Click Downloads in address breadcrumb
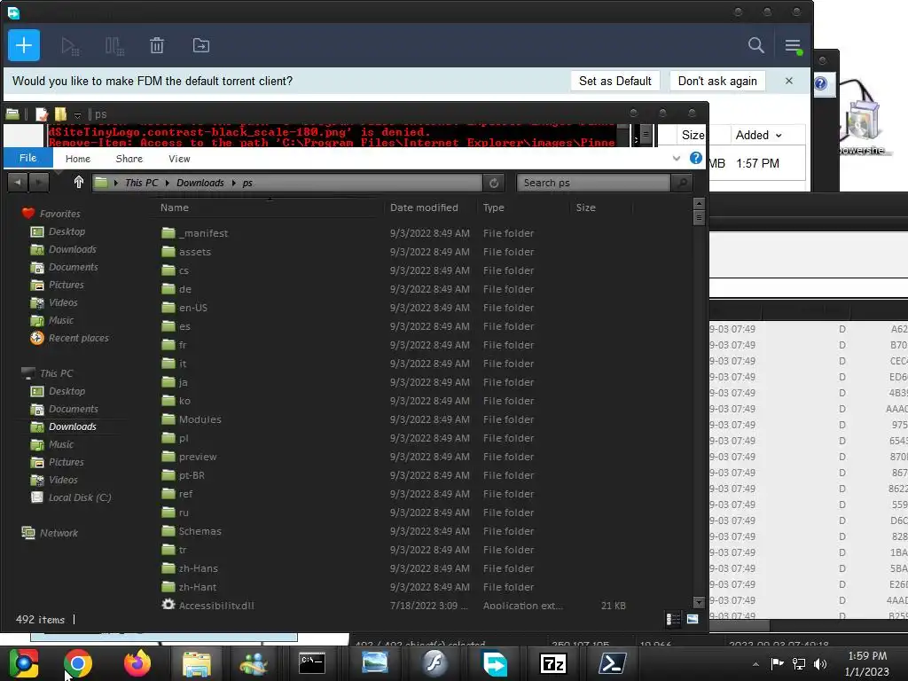 pyautogui.click(x=200, y=183)
